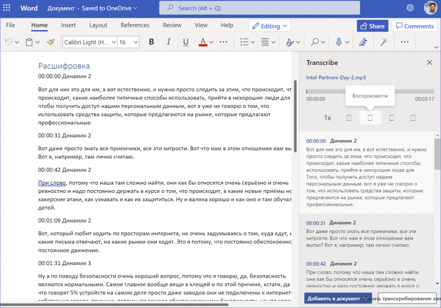This screenshot has width=441, height=308.
Task: Click the Undo arrow icon
Action: tap(8, 42)
